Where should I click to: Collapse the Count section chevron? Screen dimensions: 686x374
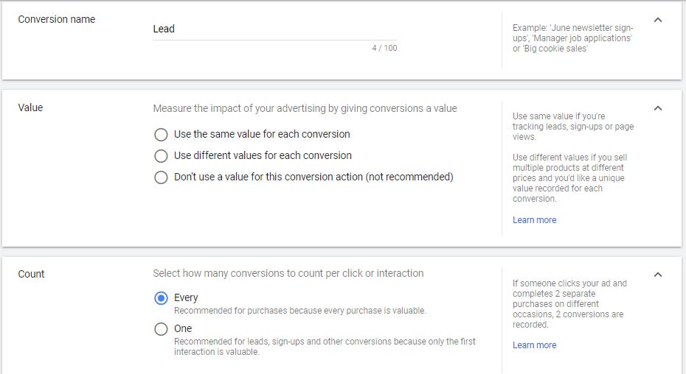tap(658, 275)
